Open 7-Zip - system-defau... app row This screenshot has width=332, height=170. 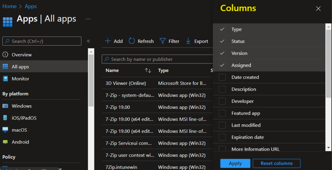point(130,95)
